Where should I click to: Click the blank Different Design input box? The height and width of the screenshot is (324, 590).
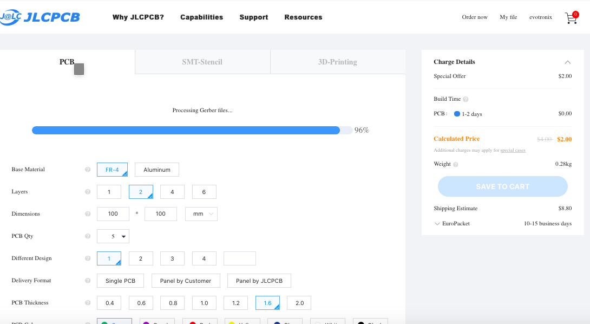pos(240,258)
